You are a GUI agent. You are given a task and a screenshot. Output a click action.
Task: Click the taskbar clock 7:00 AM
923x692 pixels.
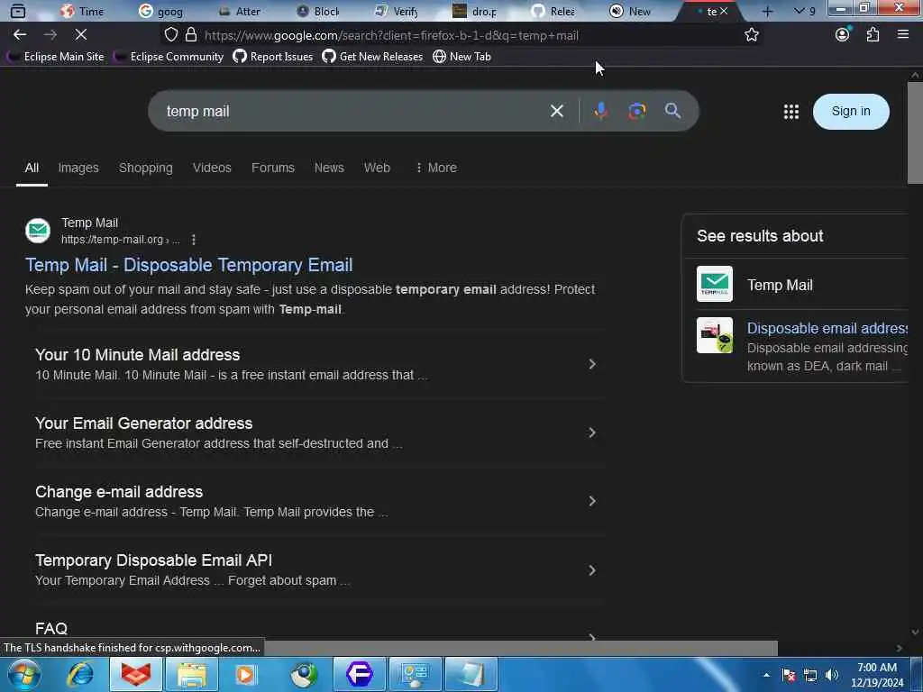point(876,668)
